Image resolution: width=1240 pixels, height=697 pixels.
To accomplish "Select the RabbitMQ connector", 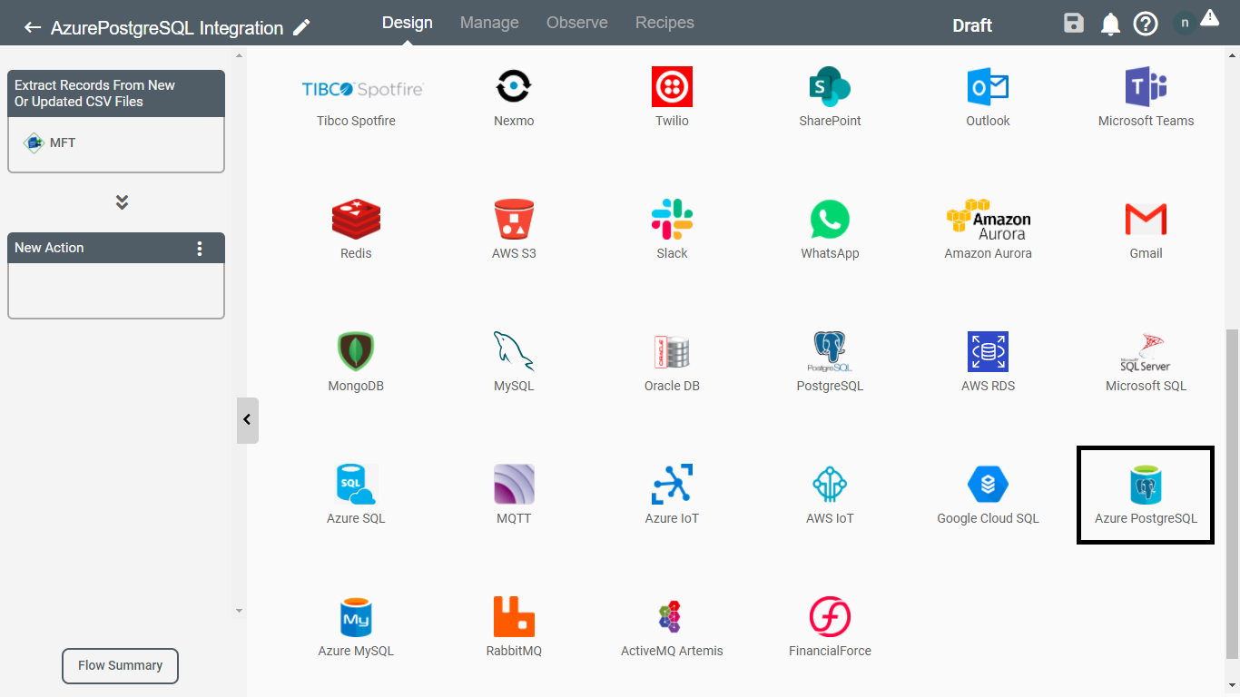I will (514, 626).
